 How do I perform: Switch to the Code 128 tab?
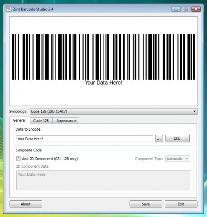41,121
